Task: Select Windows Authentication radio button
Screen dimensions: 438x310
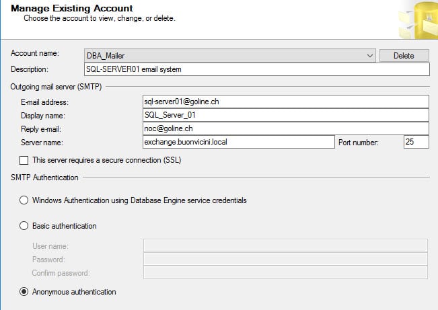Action: (x=24, y=200)
